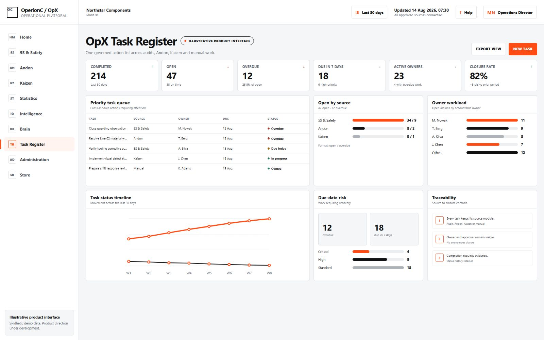
Task: Select the 5S & Safety sidebar icon
Action: [12, 53]
